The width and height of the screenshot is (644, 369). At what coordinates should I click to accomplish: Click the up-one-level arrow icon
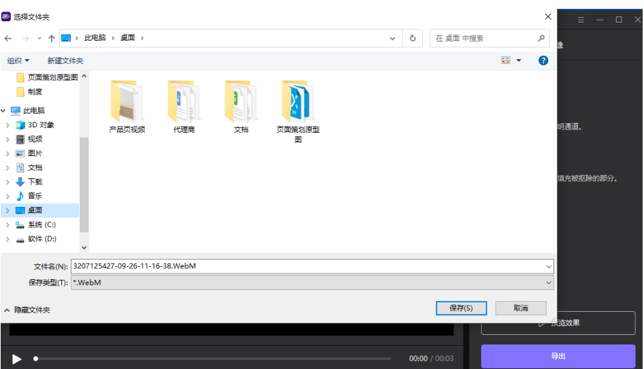(x=52, y=39)
